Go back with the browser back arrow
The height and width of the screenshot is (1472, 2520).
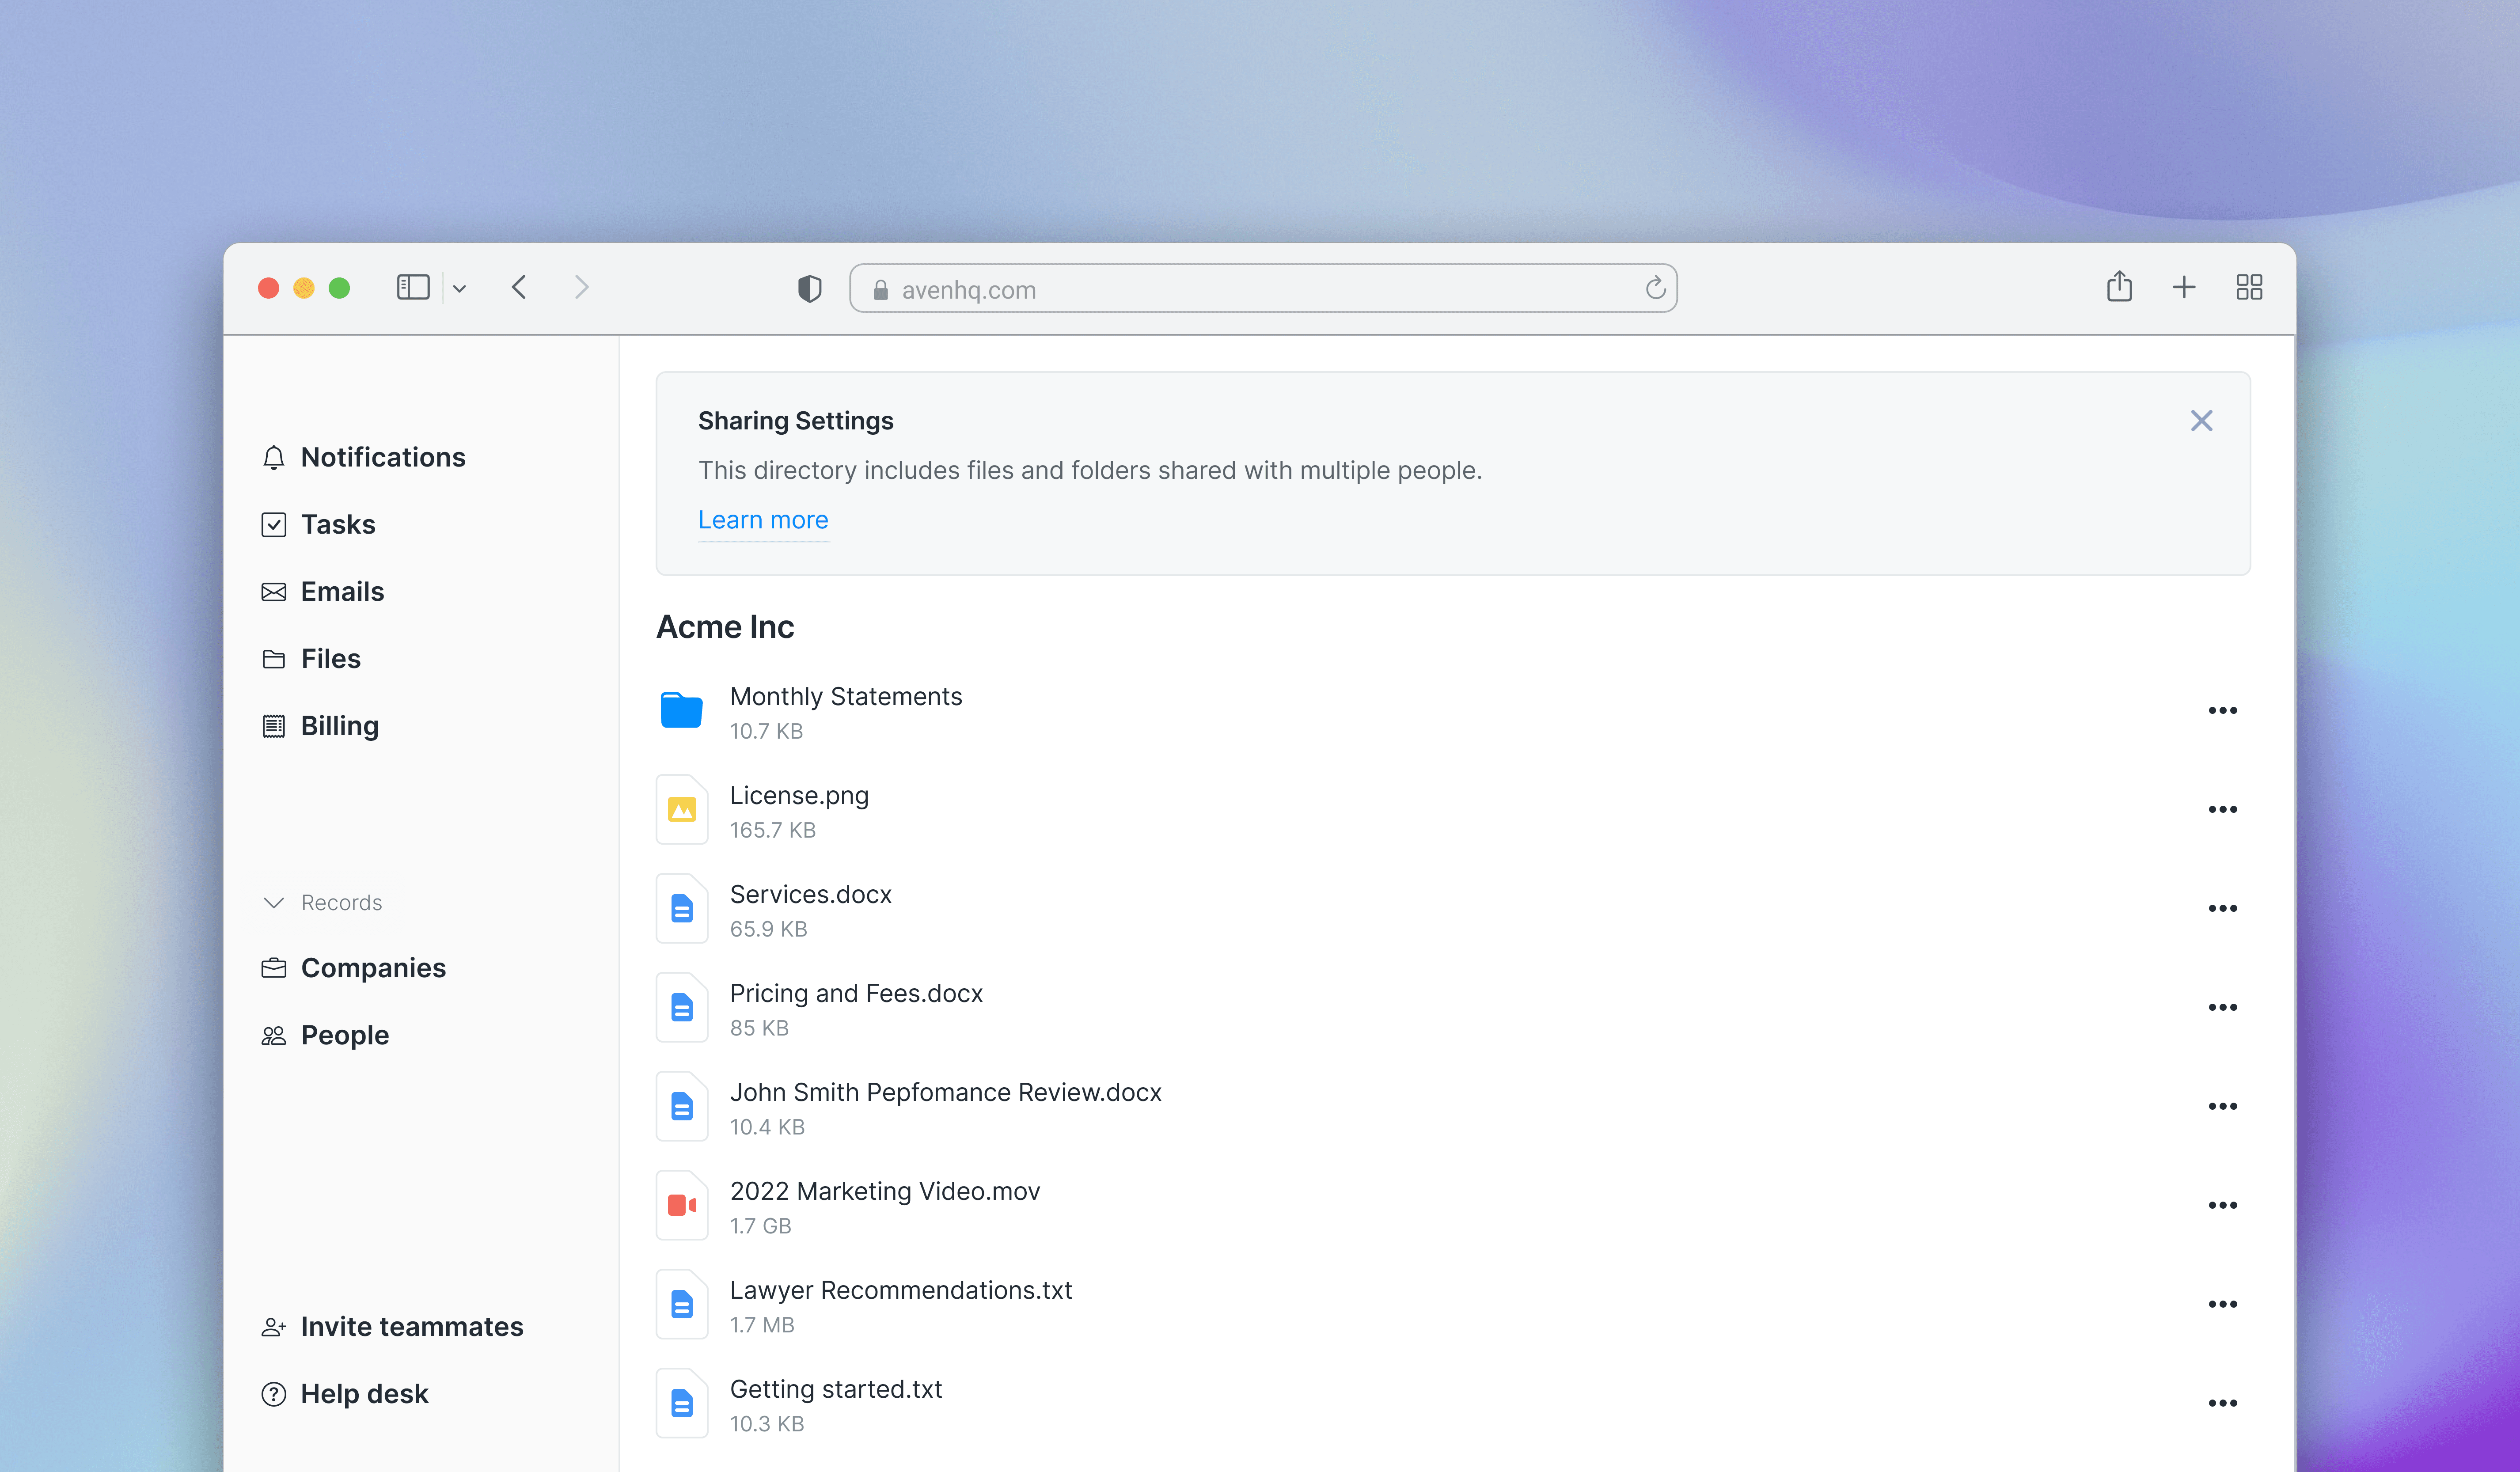519,288
